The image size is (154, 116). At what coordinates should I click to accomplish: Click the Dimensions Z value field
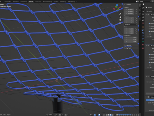tap(131, 42)
